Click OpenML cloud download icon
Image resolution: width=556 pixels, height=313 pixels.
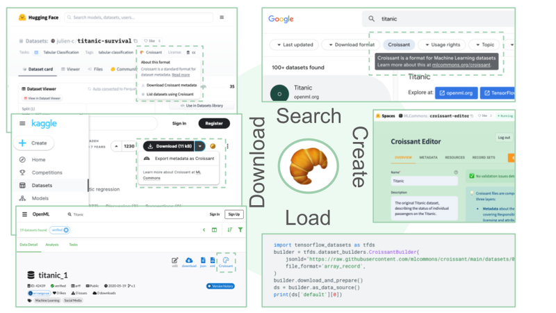[189, 262]
